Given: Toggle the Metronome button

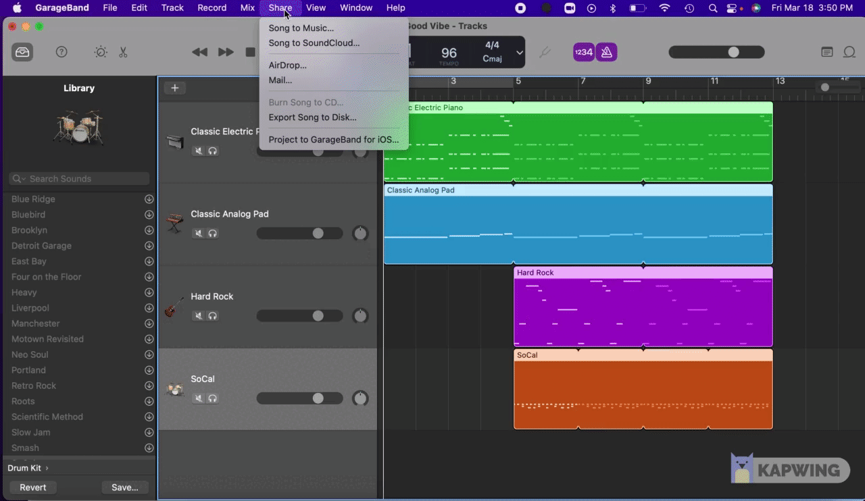Looking at the screenshot, I should 606,52.
